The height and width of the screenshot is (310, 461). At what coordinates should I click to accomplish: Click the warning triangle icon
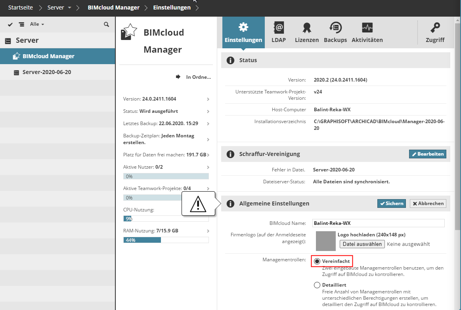(198, 204)
